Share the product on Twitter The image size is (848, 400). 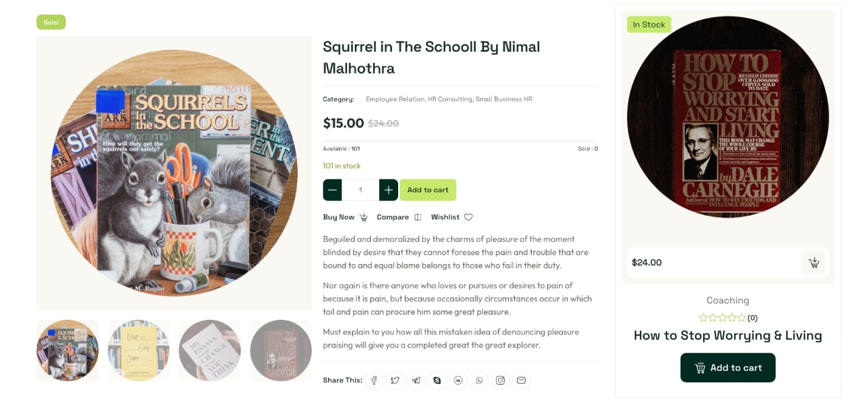tap(395, 381)
